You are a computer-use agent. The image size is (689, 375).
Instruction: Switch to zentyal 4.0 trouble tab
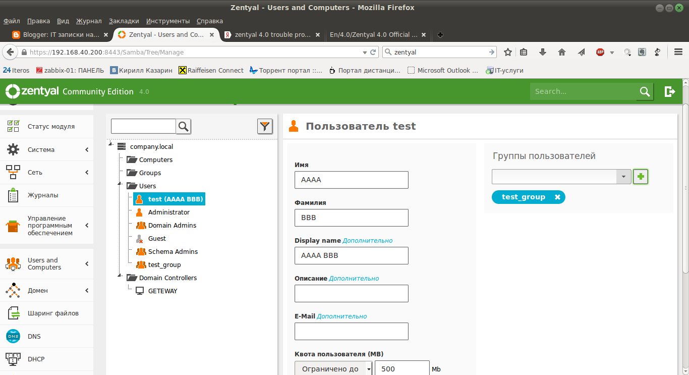click(x=272, y=35)
